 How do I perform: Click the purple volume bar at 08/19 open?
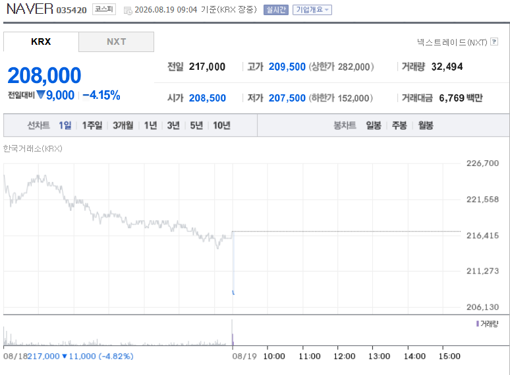tap(233, 339)
